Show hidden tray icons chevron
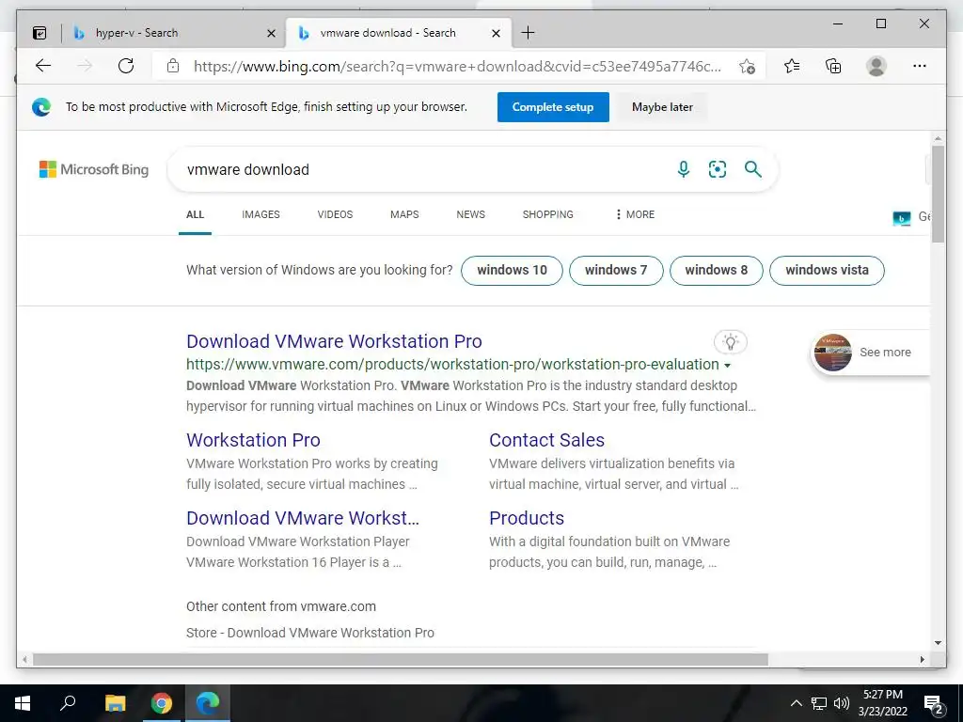 [796, 703]
